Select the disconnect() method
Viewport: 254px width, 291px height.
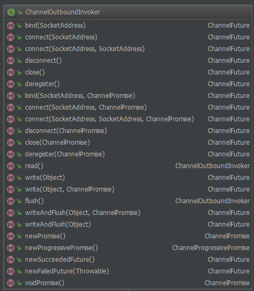coord(44,61)
